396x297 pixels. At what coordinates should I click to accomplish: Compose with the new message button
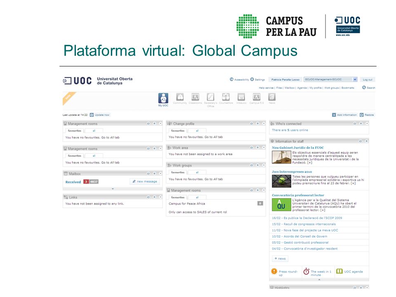pyautogui.click(x=145, y=181)
